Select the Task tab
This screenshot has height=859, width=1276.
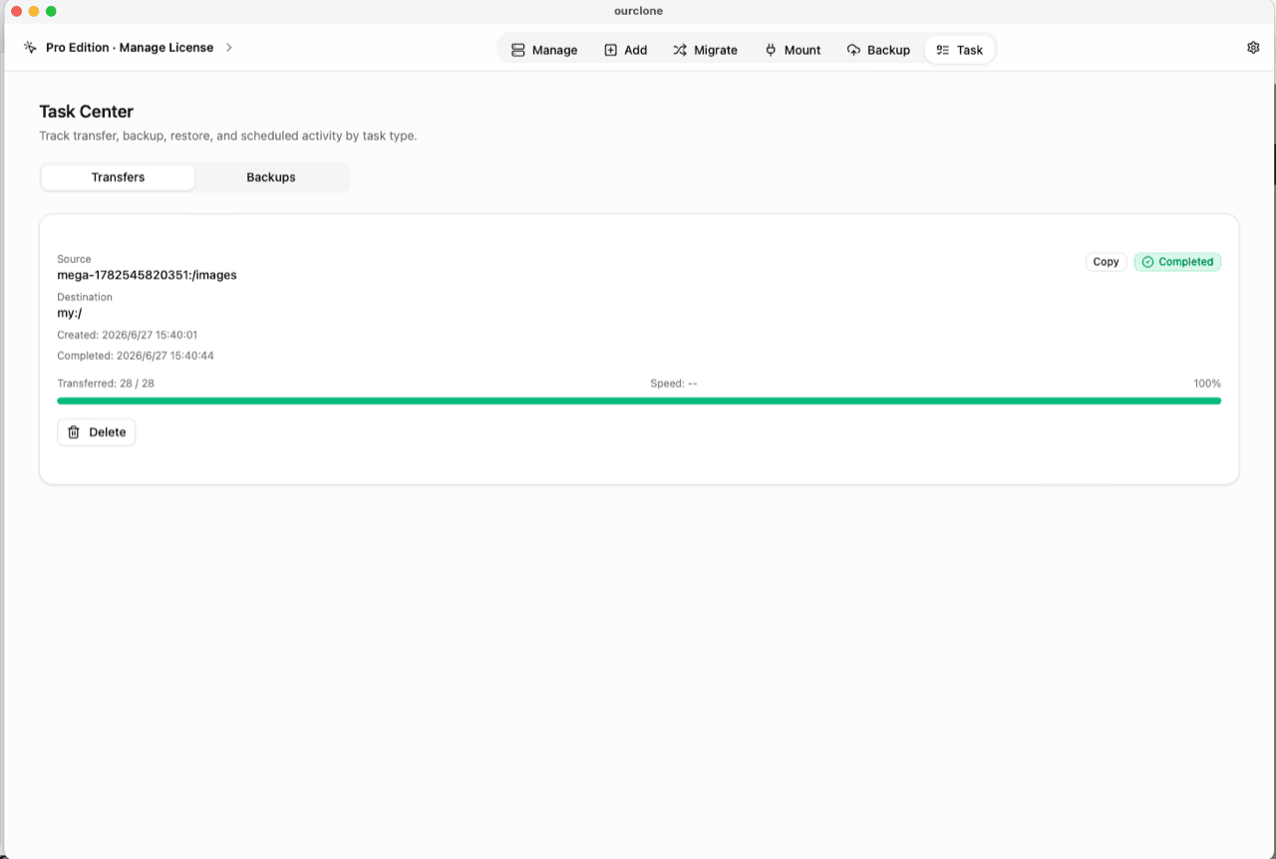coord(959,50)
